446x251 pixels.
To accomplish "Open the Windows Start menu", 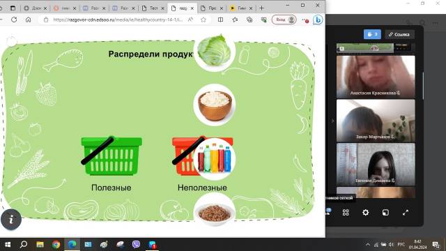I will tap(8, 245).
